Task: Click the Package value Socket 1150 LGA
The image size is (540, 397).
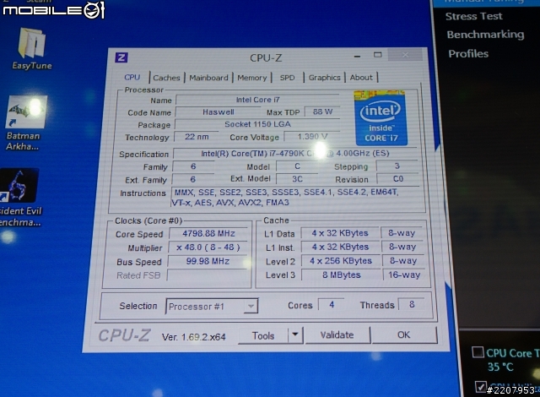Action: point(257,124)
